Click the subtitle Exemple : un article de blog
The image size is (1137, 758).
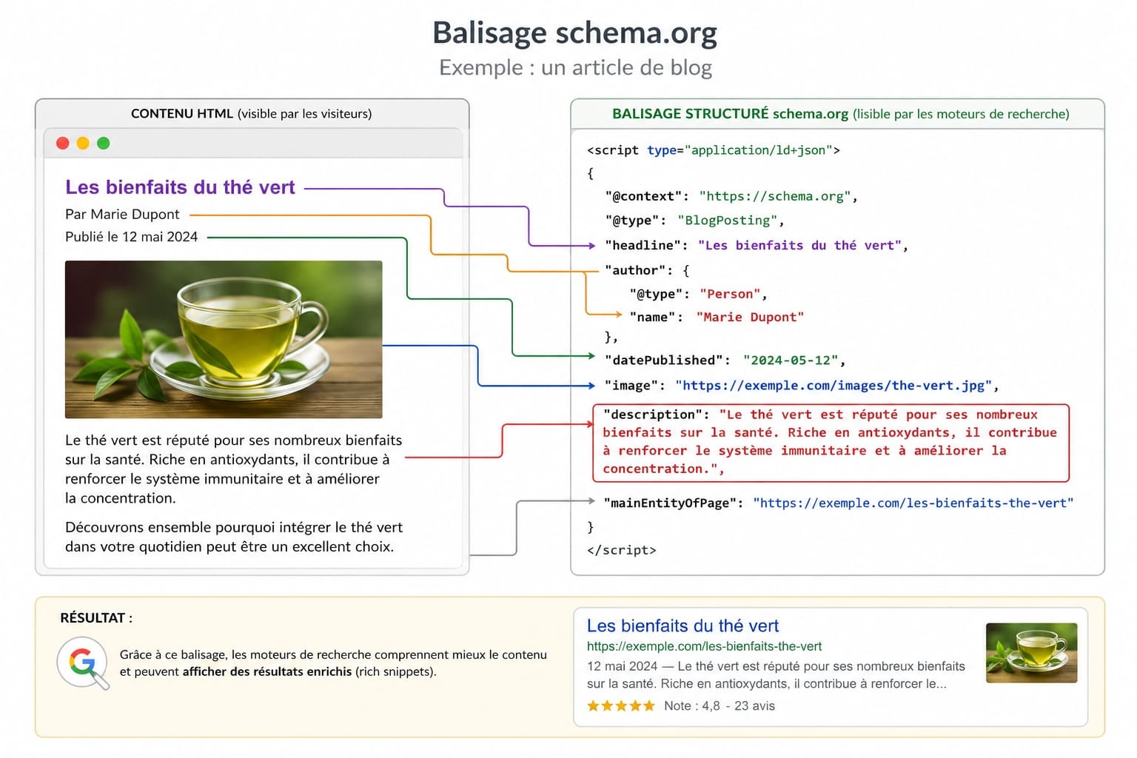click(x=575, y=67)
